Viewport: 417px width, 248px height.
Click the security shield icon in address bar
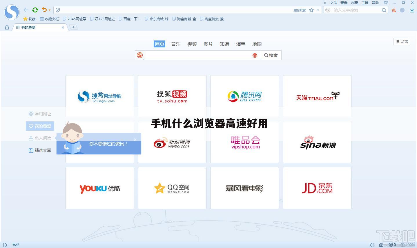[x=58, y=10]
